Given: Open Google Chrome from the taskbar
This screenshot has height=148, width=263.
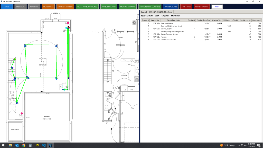Looking at the screenshot, I should pyautogui.click(x=24, y=145).
